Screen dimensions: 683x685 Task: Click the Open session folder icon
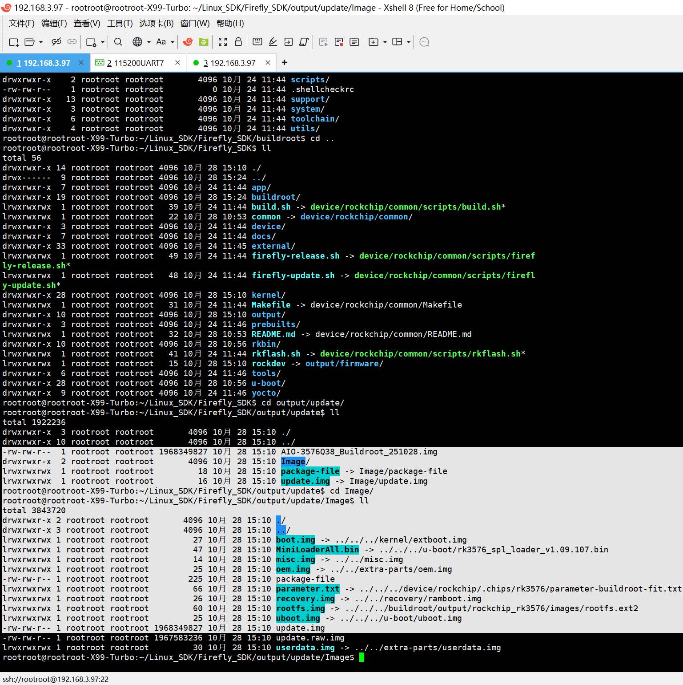point(30,42)
